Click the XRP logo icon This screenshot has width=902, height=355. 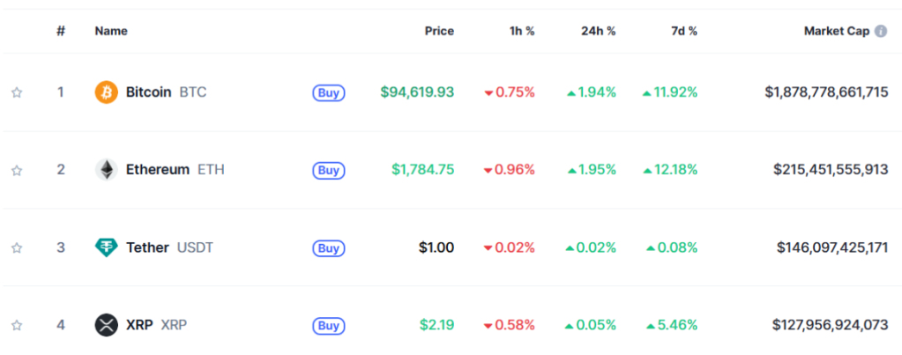click(106, 325)
